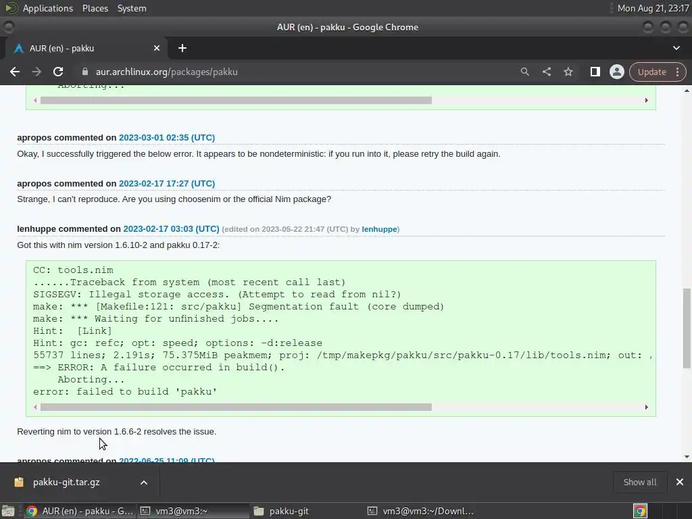This screenshot has height=519, width=692.
Task: Click left arrow of top code block scrollbar
Action: (35, 101)
